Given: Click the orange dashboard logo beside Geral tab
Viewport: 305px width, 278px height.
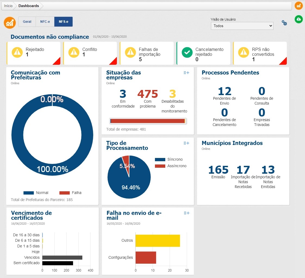Looking at the screenshot, I should [10, 22].
